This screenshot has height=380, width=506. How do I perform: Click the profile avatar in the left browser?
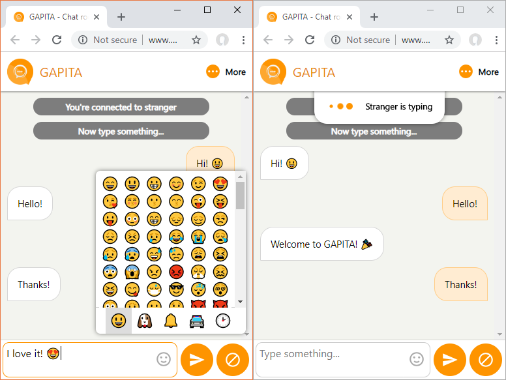[222, 40]
